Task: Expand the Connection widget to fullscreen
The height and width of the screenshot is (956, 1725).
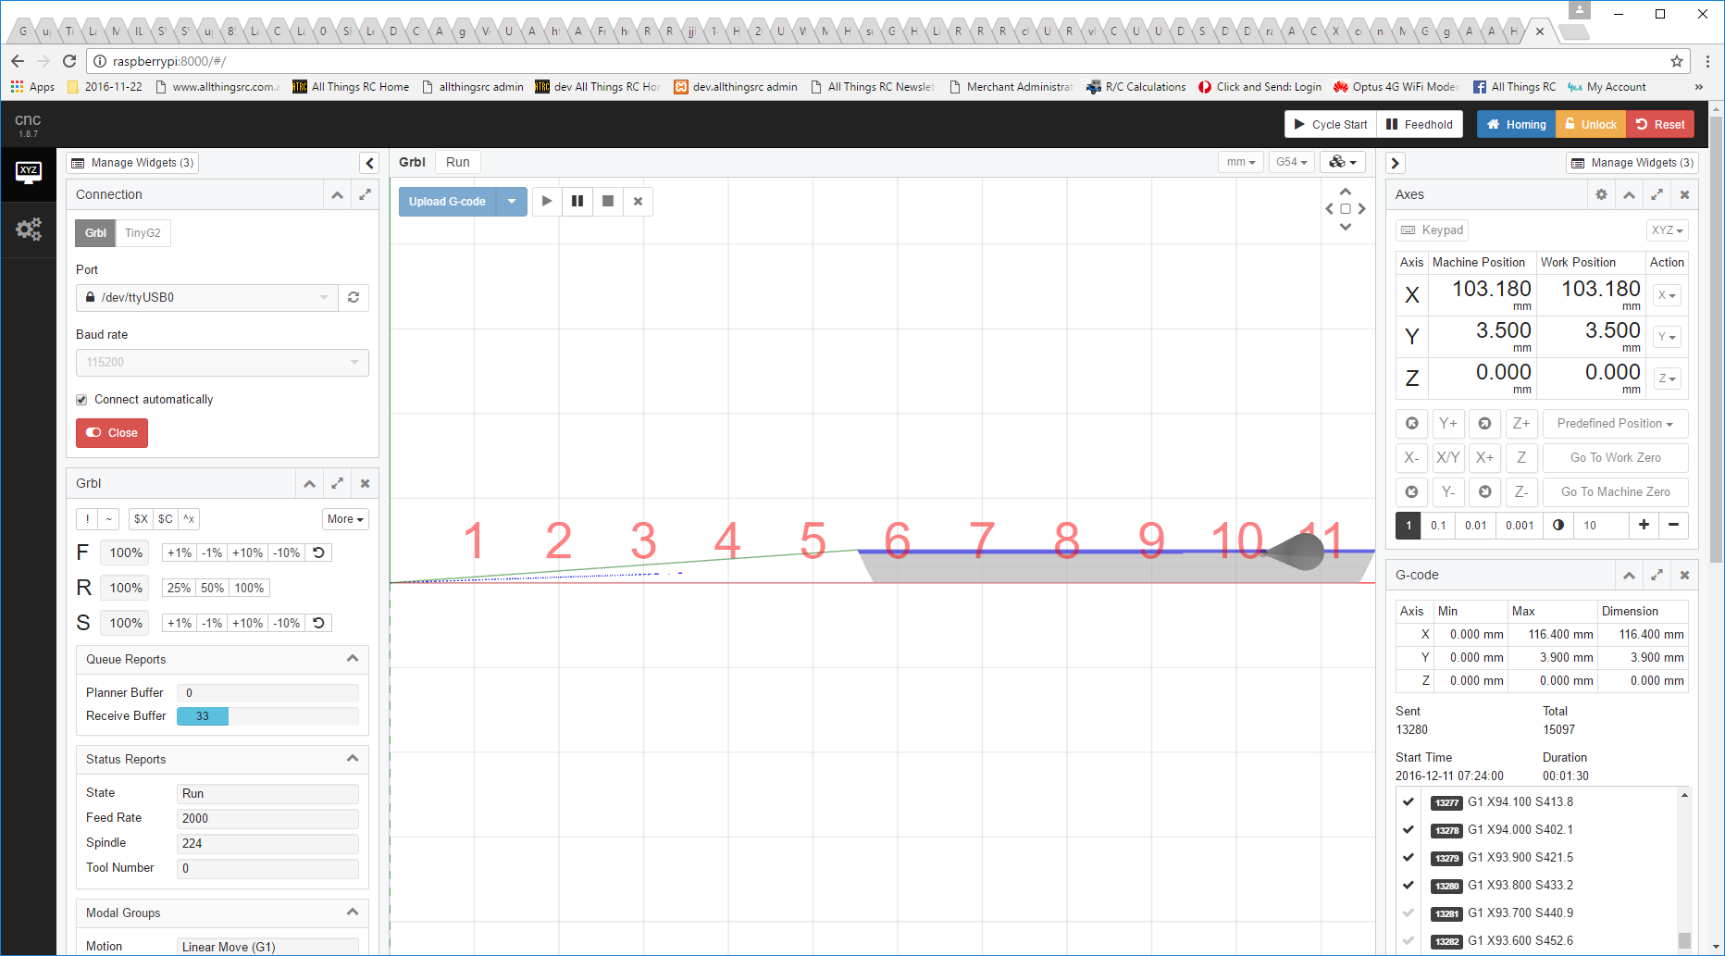Action: (365, 194)
